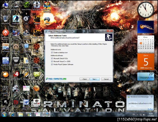This screenshot has width=158, height=122.
Task: Proceed with the Next button
Action: coord(95,79)
